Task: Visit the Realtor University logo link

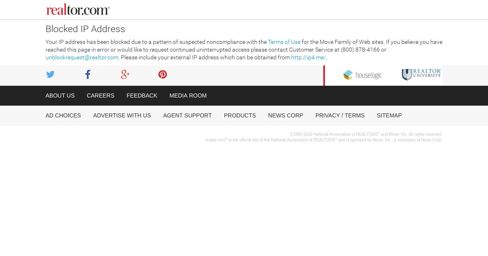Action: 421,75
